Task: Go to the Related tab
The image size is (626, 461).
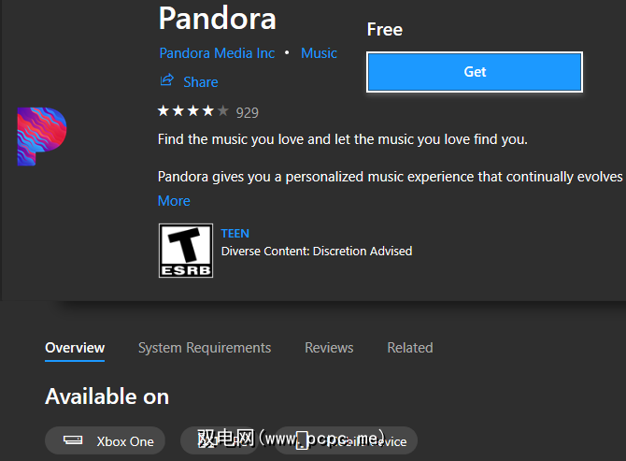Action: (x=410, y=348)
